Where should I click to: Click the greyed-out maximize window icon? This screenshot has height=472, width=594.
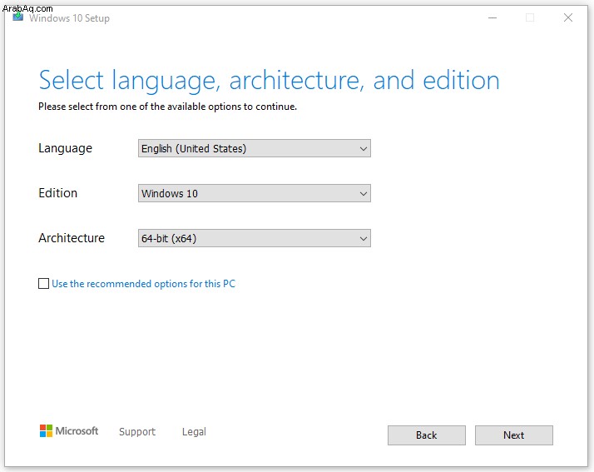[530, 17]
